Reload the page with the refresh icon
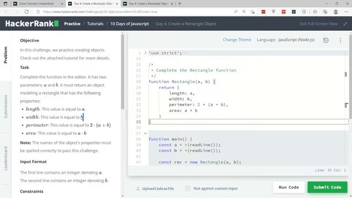Image resolution: width=352 pixels, height=198 pixels. pyautogui.click(x=26, y=12)
